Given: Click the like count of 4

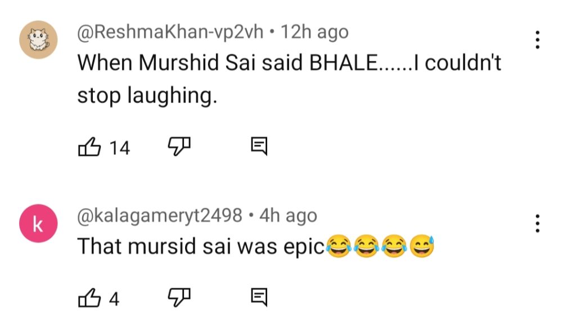Looking at the screenshot, I should point(114,299).
